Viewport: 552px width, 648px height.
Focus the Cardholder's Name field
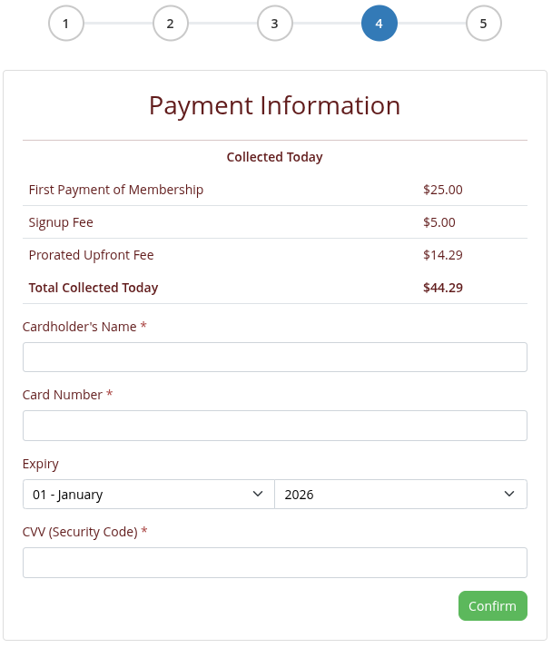(274, 357)
